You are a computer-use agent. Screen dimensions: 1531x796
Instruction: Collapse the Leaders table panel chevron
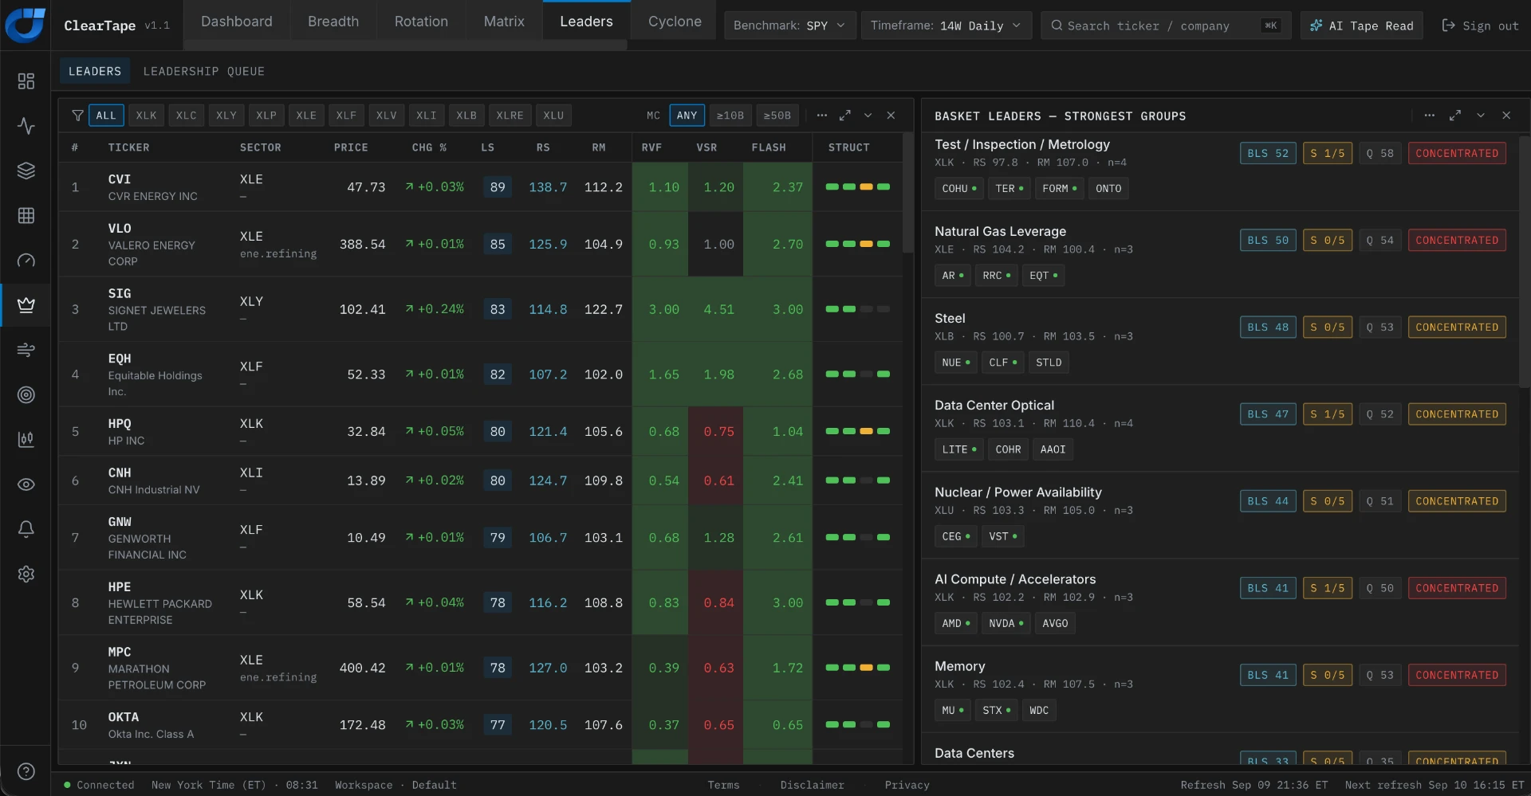(868, 116)
